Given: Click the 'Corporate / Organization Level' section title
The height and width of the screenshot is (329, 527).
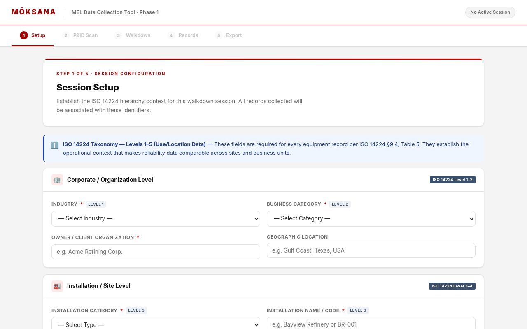Looking at the screenshot, I should [110, 180].
